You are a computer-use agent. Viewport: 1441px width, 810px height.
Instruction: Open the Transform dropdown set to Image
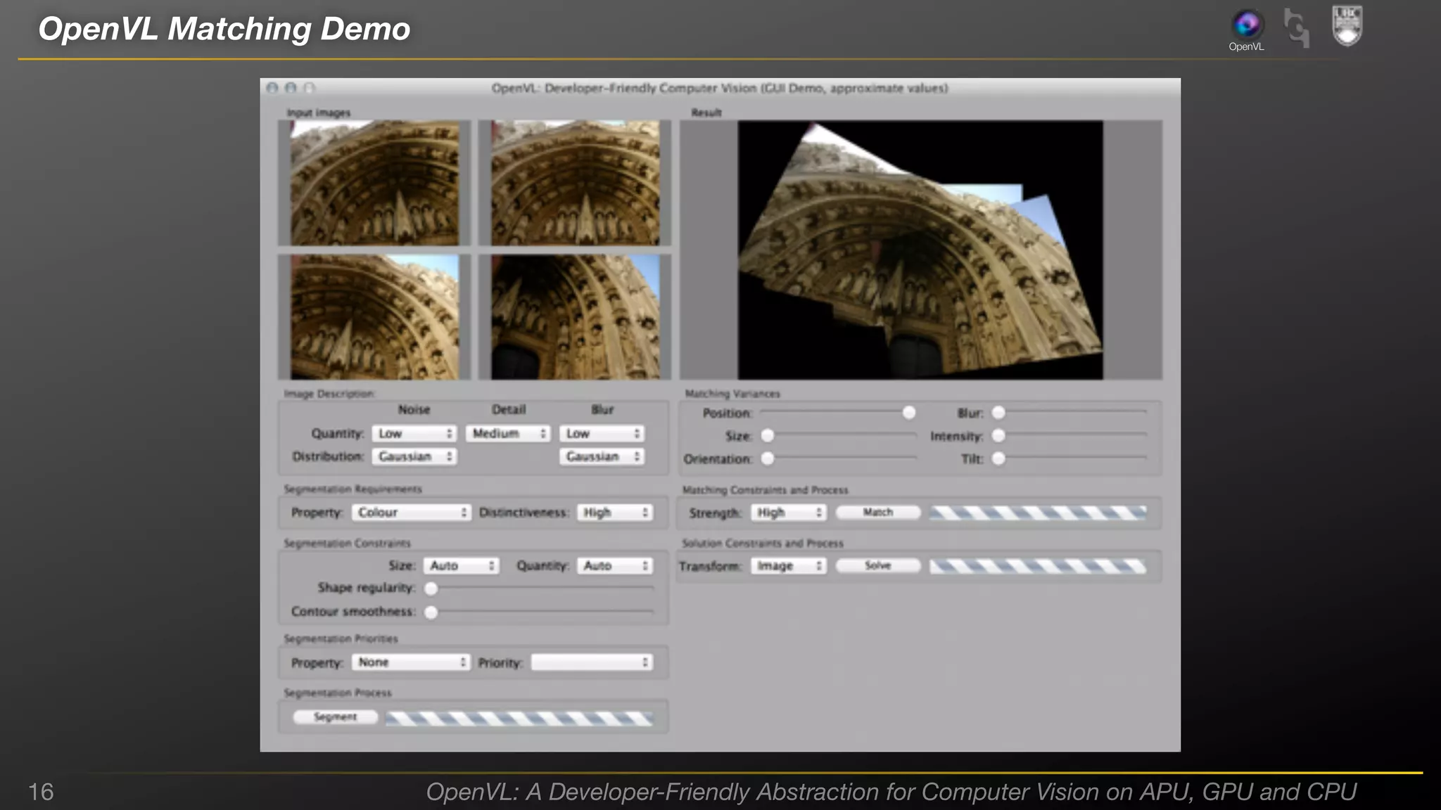[x=788, y=566]
